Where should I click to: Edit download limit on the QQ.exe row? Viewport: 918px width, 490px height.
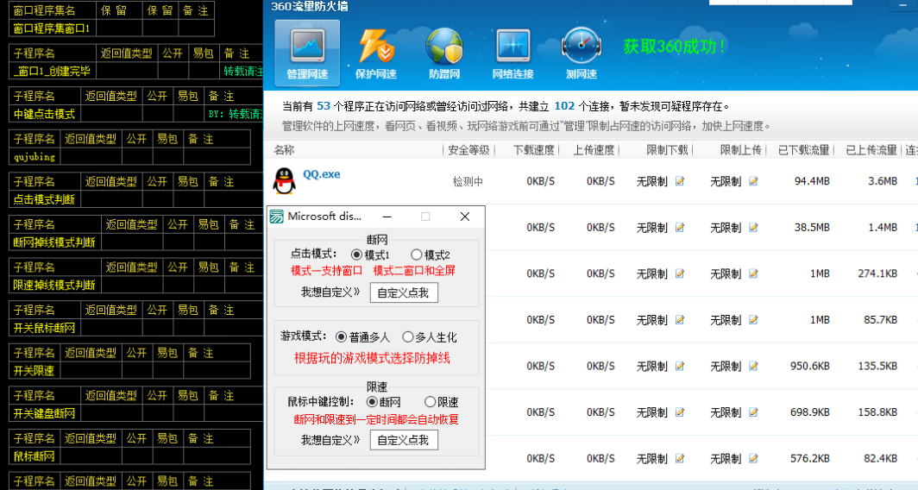[x=680, y=181]
